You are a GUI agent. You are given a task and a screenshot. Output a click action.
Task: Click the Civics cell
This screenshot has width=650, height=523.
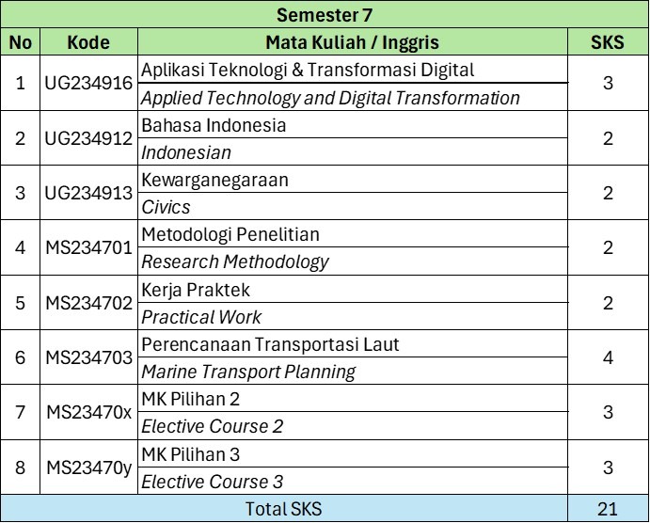pyautogui.click(x=166, y=207)
